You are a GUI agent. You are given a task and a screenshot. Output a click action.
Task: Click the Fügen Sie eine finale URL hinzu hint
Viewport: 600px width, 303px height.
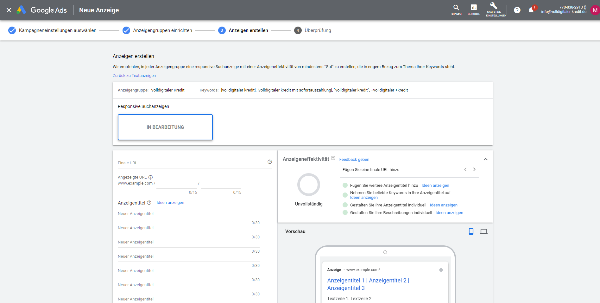[x=371, y=170]
